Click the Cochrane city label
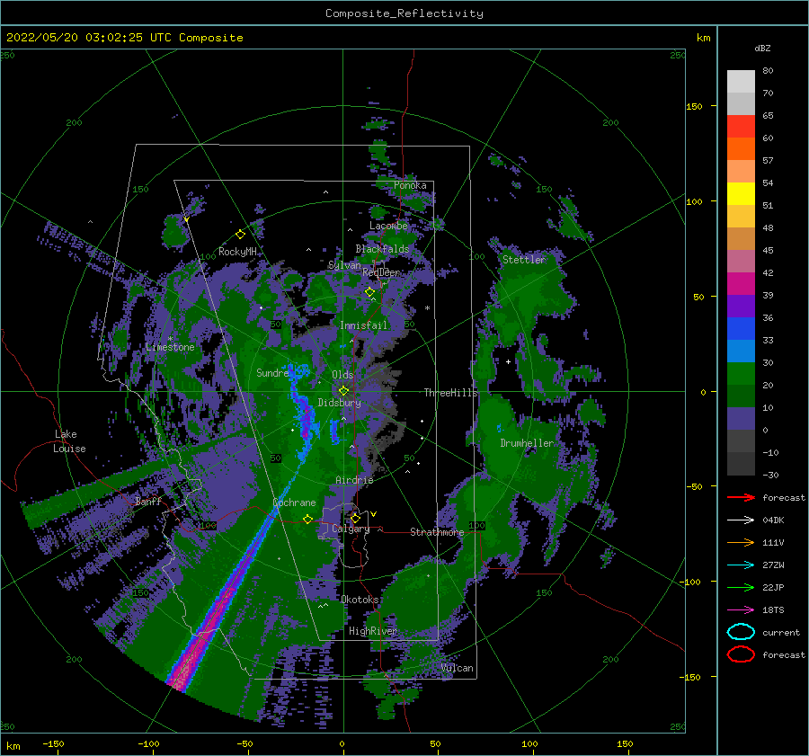The height and width of the screenshot is (756, 809). pyautogui.click(x=294, y=503)
